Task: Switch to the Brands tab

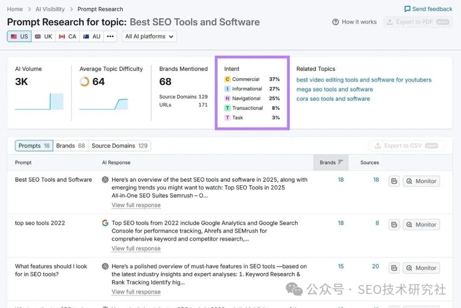Action: pyautogui.click(x=70, y=146)
